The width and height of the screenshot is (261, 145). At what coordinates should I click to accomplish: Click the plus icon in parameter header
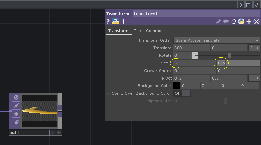click(x=249, y=22)
